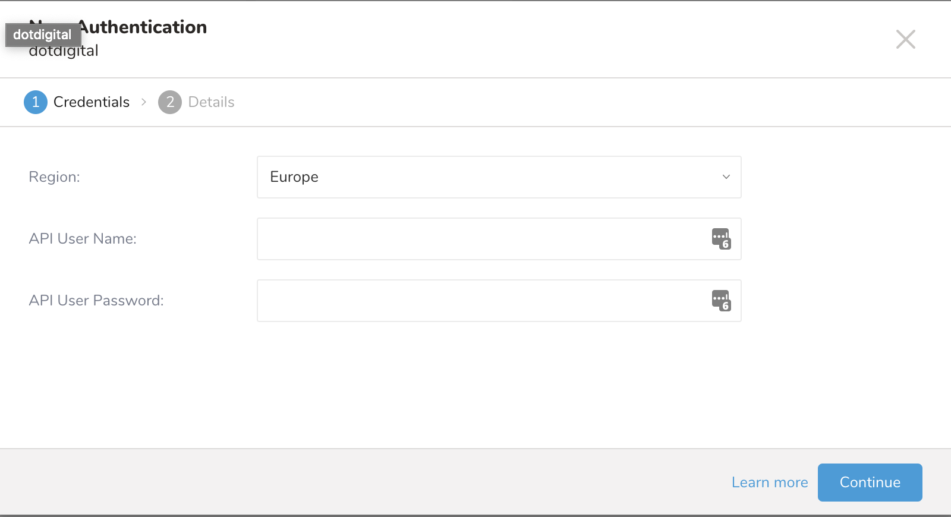
Task: Close the authentication dialog with the X
Action: tap(905, 39)
